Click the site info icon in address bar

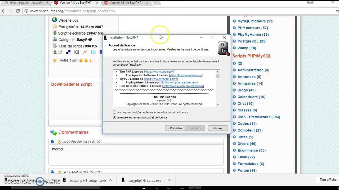(26, 11)
